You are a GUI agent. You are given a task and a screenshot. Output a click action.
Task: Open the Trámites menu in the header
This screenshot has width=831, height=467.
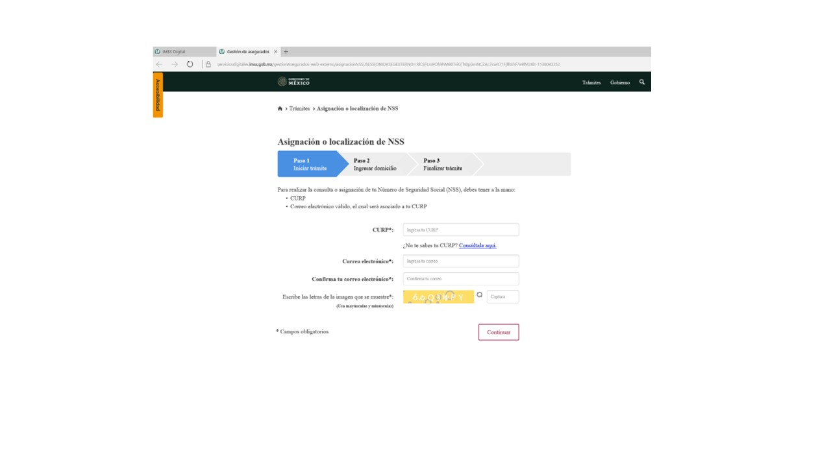click(x=591, y=82)
